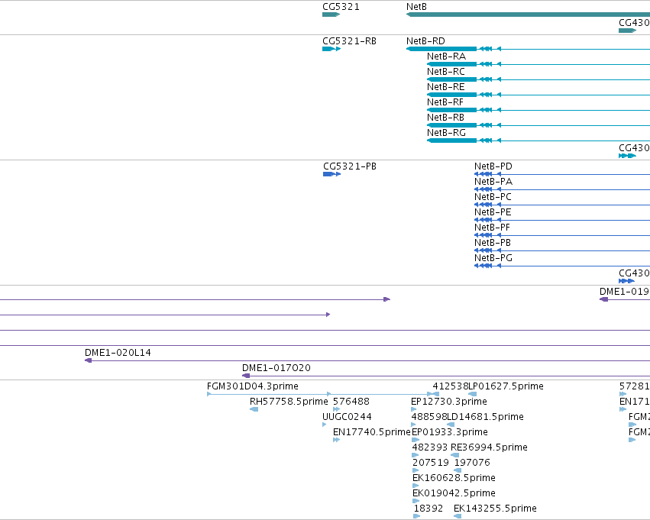Select the EP12730.3prime EST label

449,402
